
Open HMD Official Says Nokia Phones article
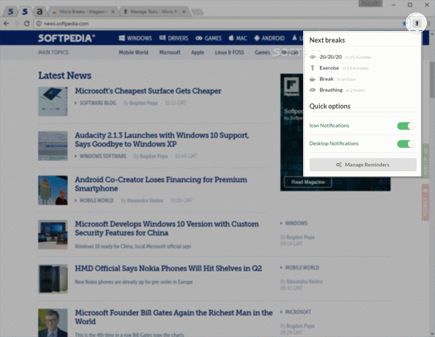pyautogui.click(x=168, y=268)
